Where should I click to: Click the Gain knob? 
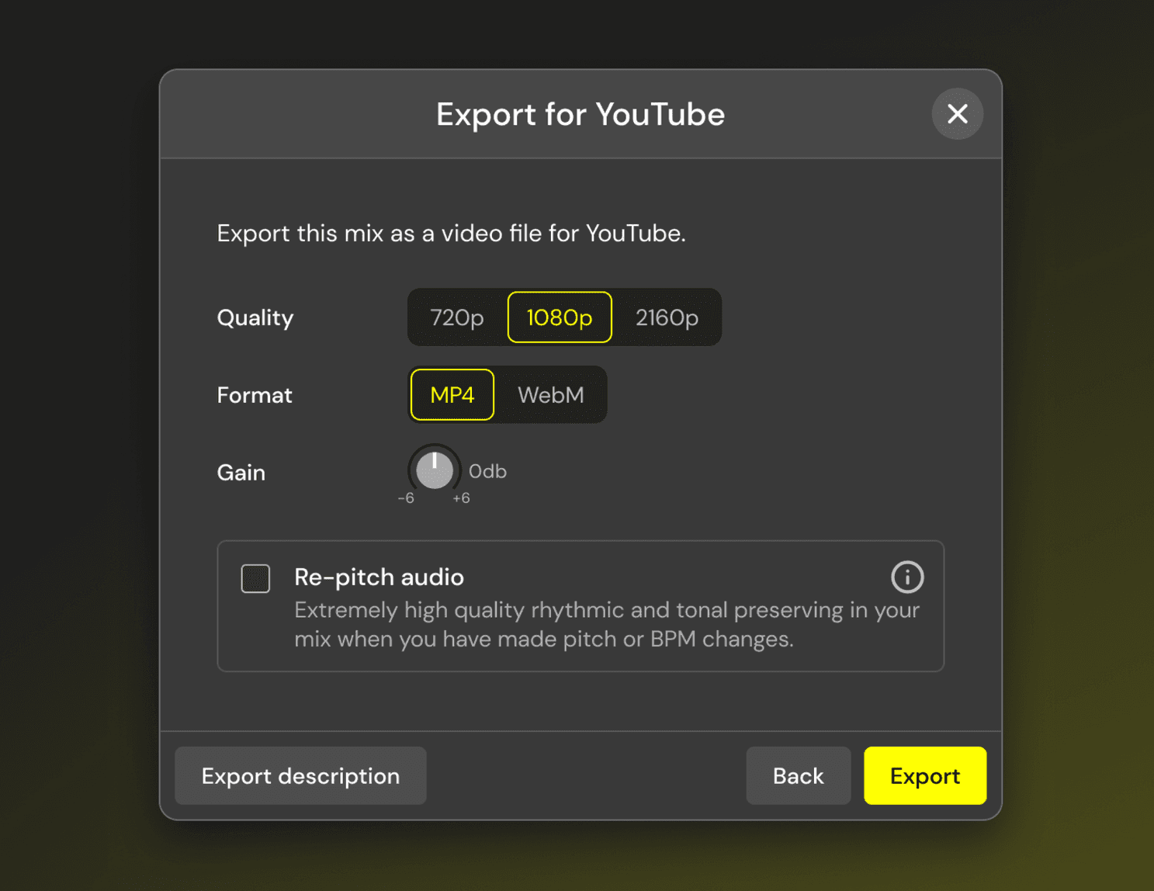pos(434,470)
